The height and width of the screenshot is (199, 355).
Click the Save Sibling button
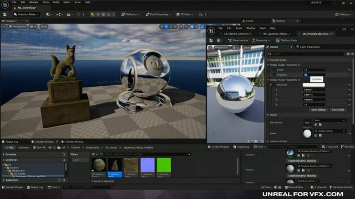[318, 109]
